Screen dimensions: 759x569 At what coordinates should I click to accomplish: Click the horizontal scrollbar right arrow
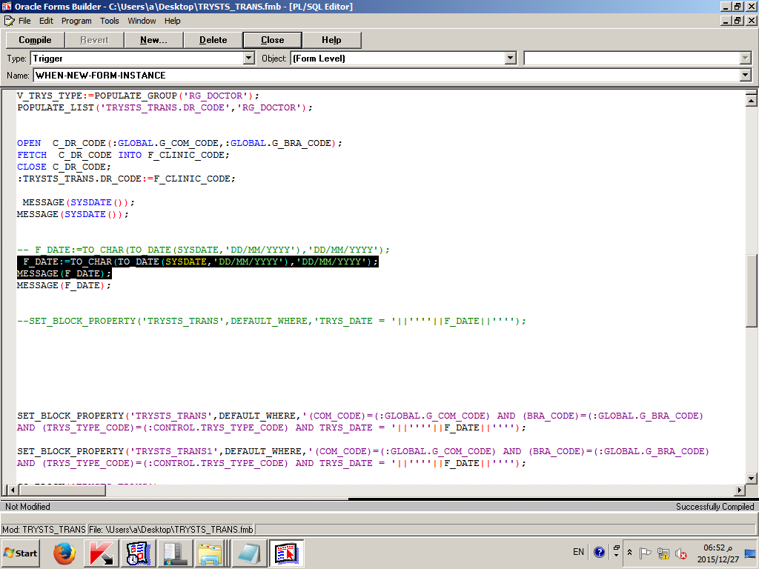738,490
